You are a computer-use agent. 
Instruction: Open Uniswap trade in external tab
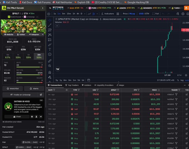(41, 95)
